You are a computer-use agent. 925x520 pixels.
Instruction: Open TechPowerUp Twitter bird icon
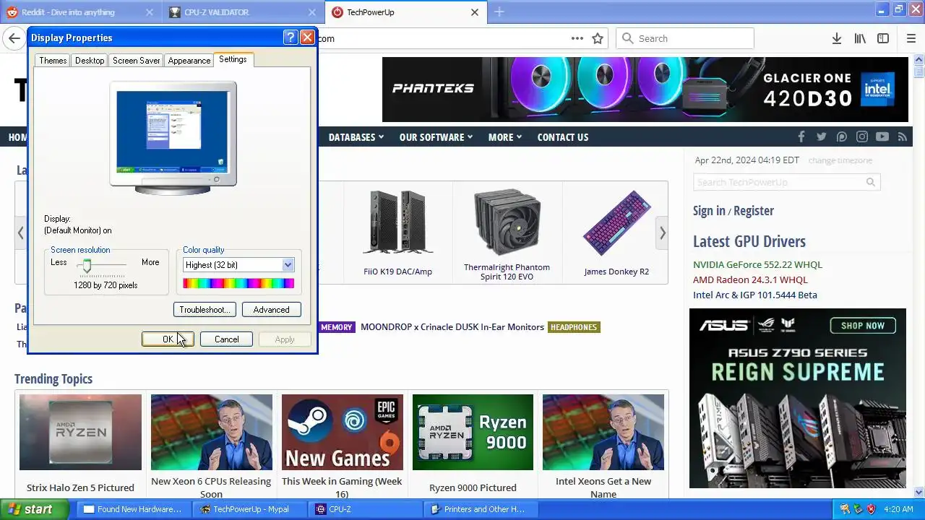click(821, 136)
